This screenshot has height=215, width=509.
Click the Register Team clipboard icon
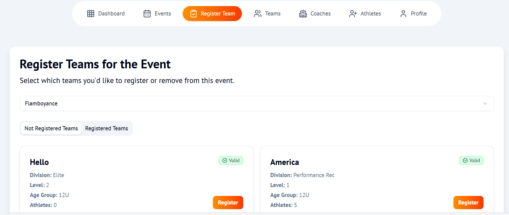point(194,14)
